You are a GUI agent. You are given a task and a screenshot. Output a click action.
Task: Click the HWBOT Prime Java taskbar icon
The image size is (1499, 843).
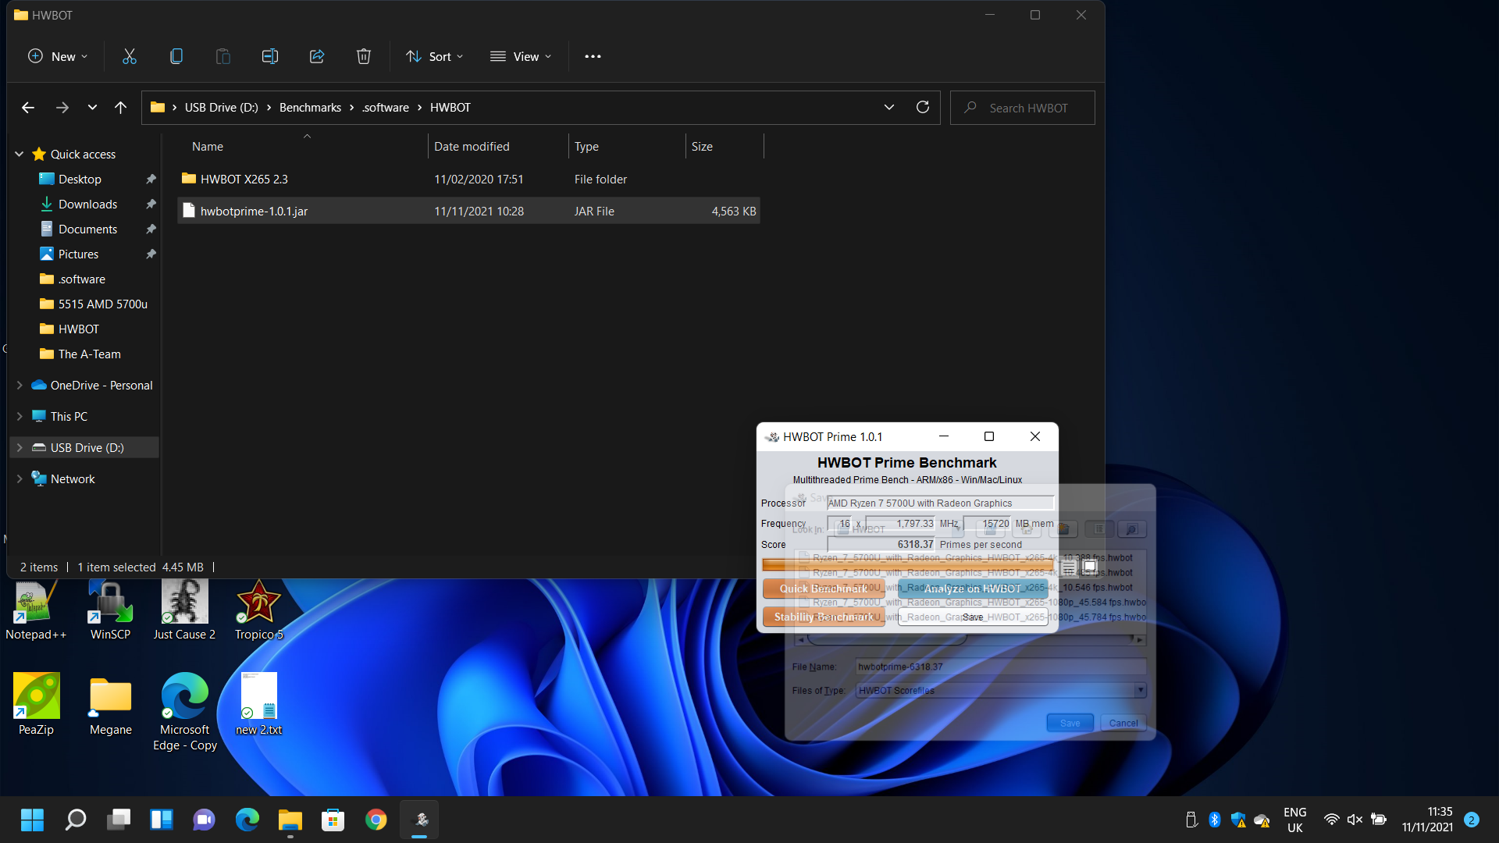[x=419, y=820]
